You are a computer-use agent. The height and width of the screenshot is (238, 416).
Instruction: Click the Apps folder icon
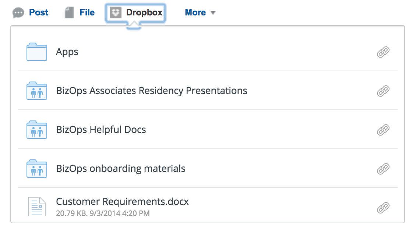point(37,52)
